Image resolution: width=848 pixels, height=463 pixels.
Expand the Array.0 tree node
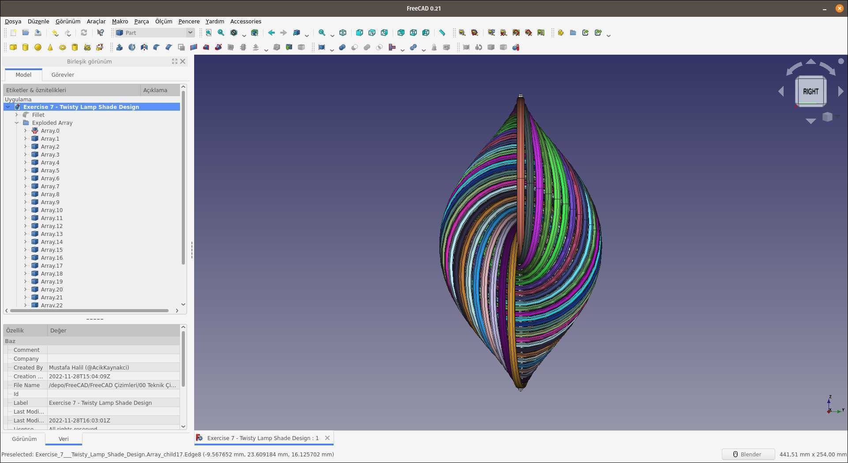tap(25, 131)
